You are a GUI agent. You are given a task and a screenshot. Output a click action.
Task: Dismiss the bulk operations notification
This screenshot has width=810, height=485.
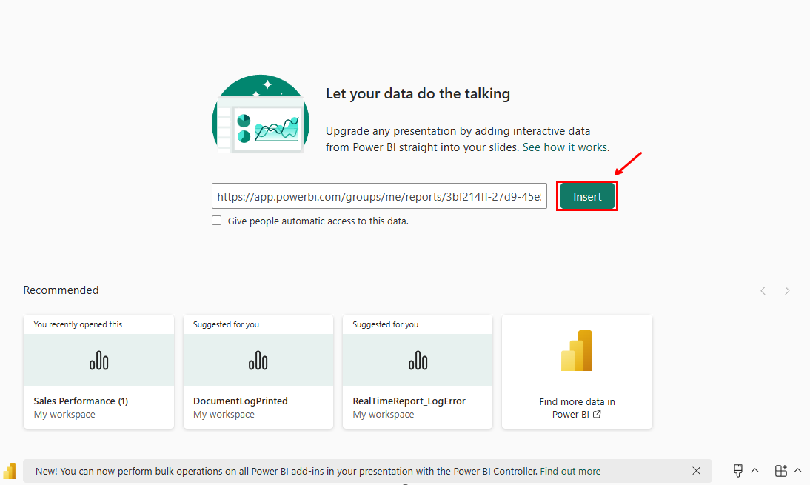[696, 470]
